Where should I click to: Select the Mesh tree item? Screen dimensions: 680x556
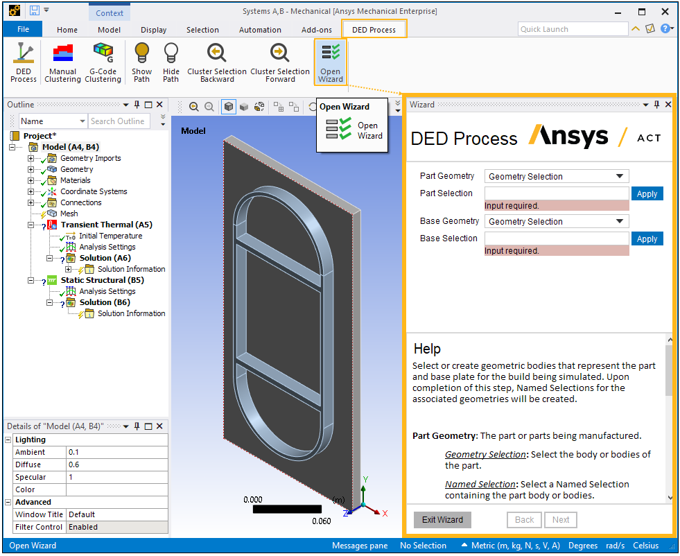[x=69, y=214]
